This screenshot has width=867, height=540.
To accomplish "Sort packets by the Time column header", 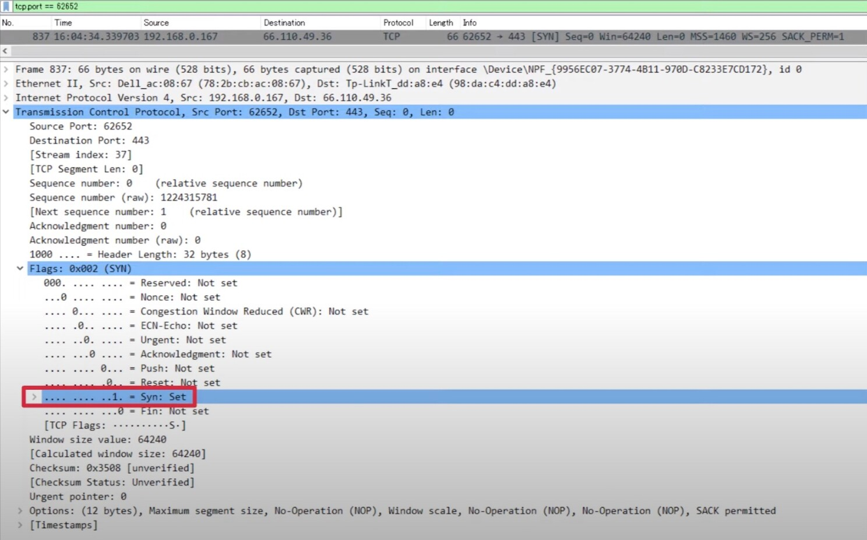I will pos(63,23).
